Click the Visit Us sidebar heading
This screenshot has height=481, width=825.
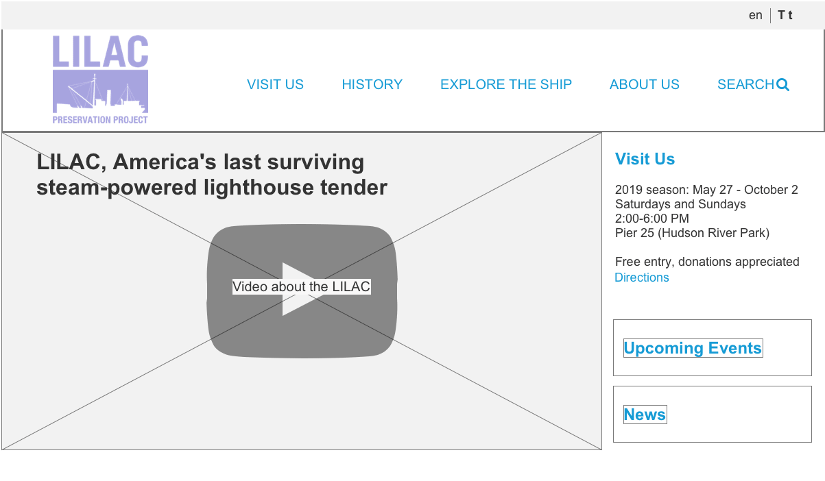click(x=645, y=159)
